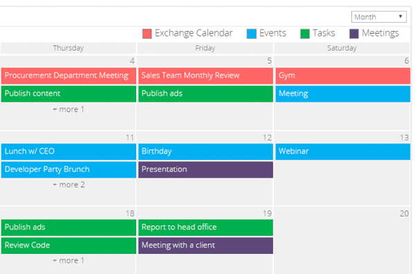Open the Developer Party Brunch event
Viewport: 415px width, 274px height.
tap(68, 170)
